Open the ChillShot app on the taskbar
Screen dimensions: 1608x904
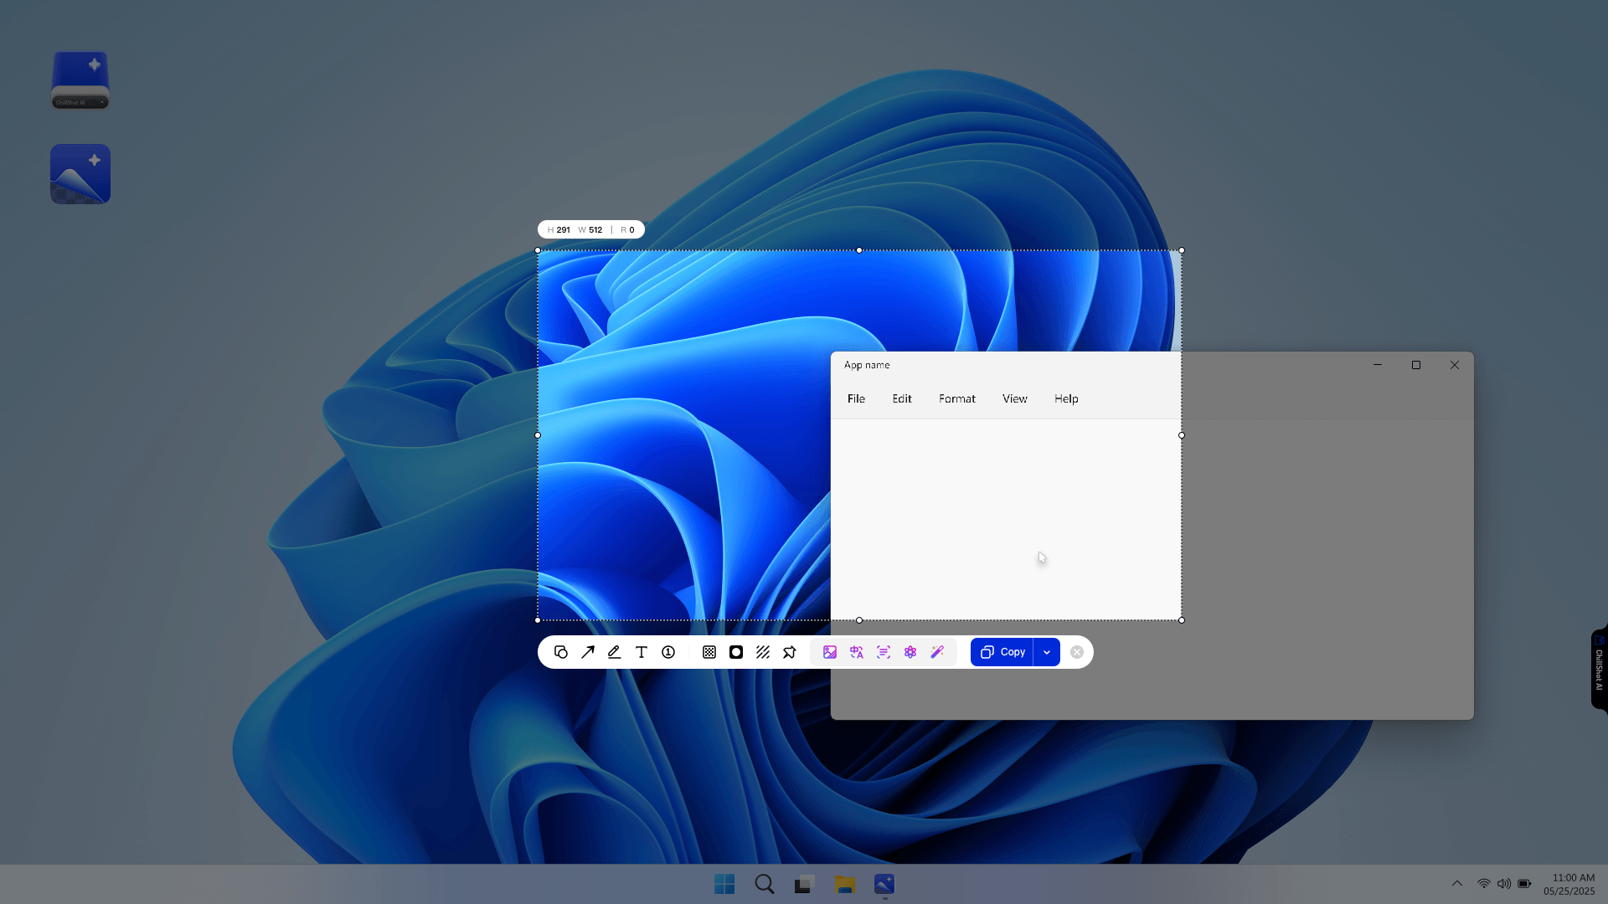pos(884,884)
